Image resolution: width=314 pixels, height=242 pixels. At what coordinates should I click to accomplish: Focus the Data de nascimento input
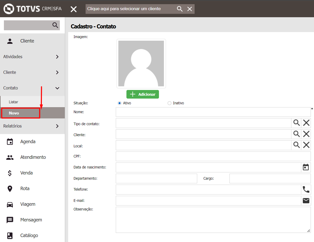pyautogui.click(x=208, y=167)
